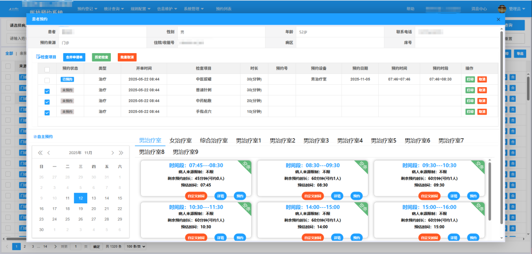Uncheck the 中药贴敷 row checkbox
The width and height of the screenshot is (532, 254).
coord(47,102)
